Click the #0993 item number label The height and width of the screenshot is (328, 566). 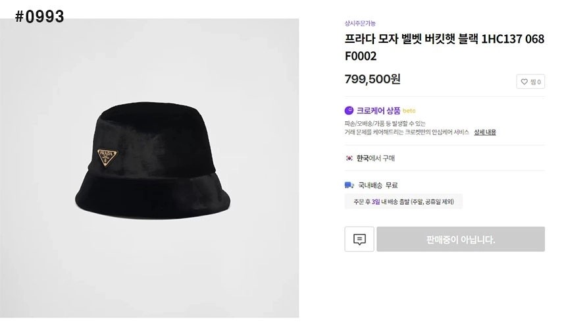pos(39,17)
